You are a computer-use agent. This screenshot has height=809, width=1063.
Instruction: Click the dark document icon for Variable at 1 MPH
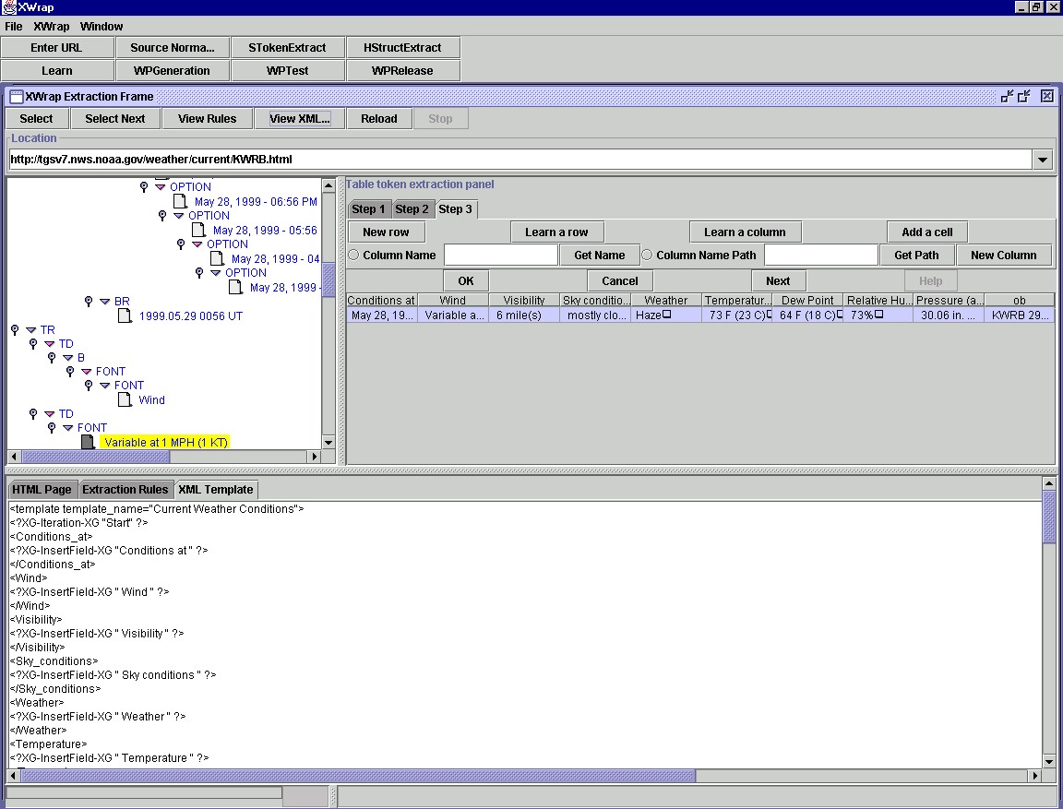(88, 443)
